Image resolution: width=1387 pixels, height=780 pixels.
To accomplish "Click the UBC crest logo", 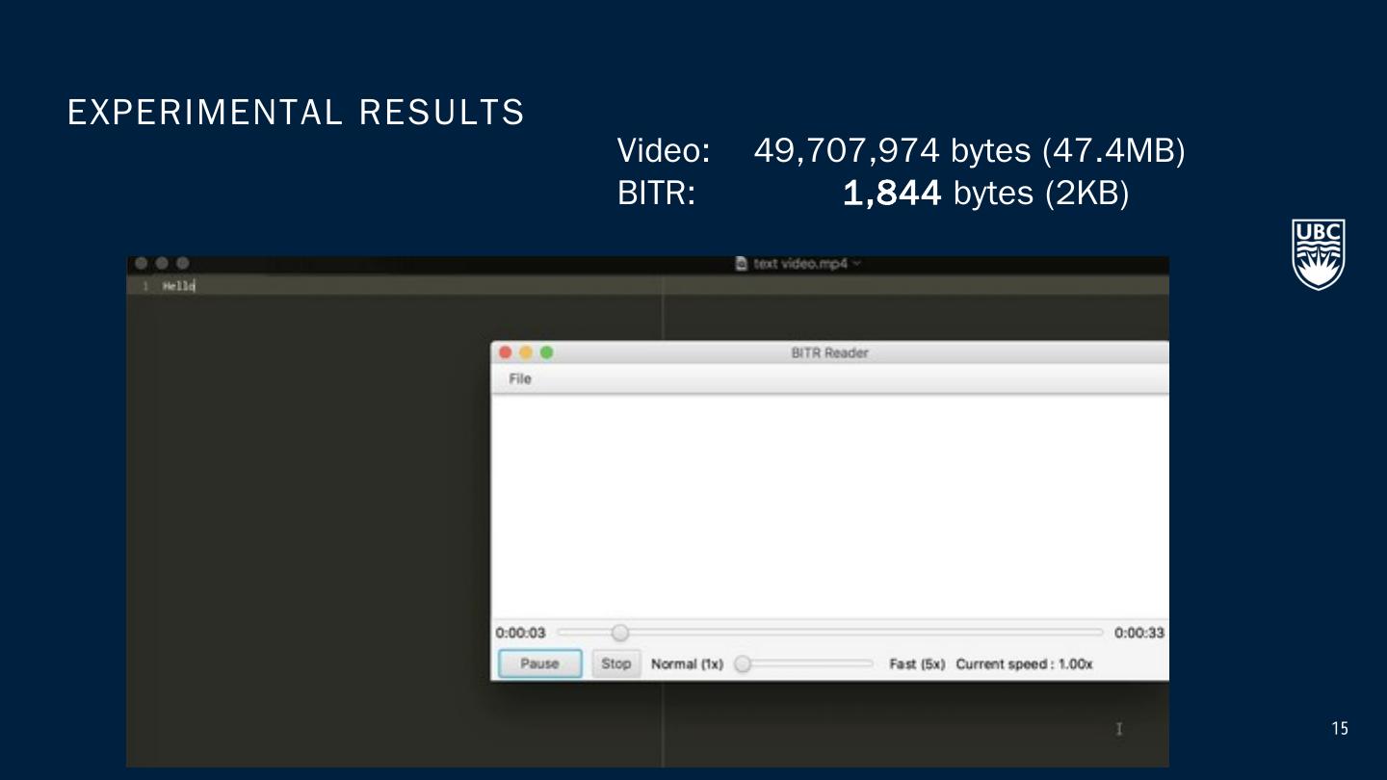I will click(x=1319, y=254).
